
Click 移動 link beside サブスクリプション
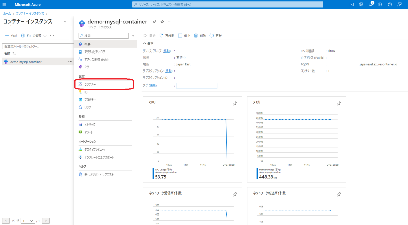pyautogui.click(x=168, y=71)
